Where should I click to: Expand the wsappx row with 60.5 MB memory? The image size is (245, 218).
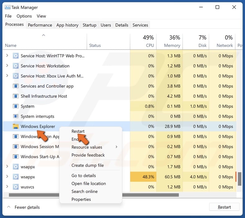(x=7, y=176)
